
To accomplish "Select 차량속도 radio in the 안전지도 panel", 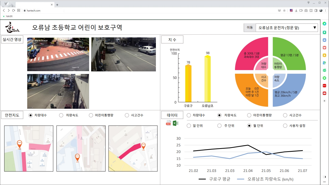I will click(61, 115).
